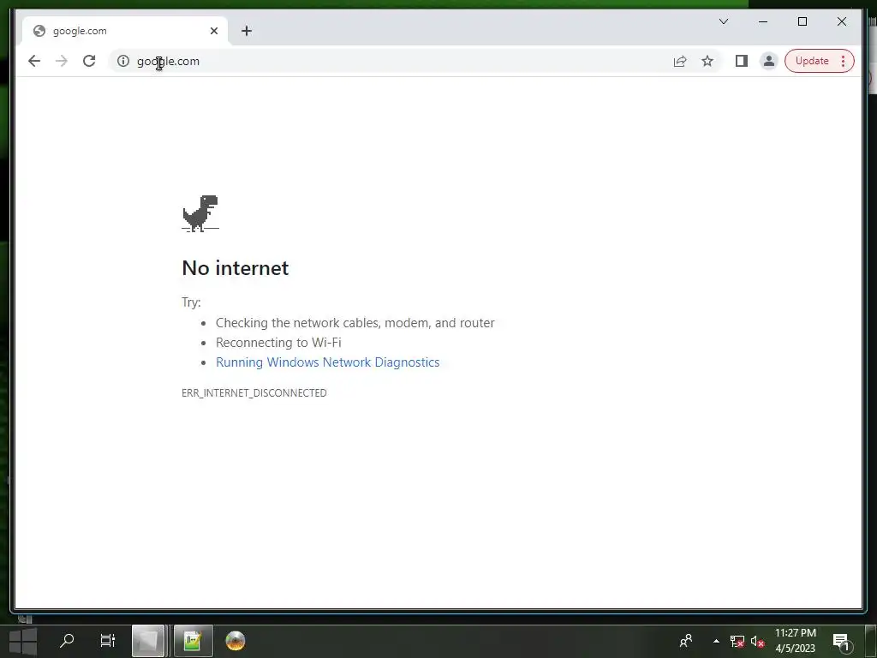Viewport: 877px width, 658px height.
Task: Open the clock showing 11:27 PM
Action: tap(796, 641)
